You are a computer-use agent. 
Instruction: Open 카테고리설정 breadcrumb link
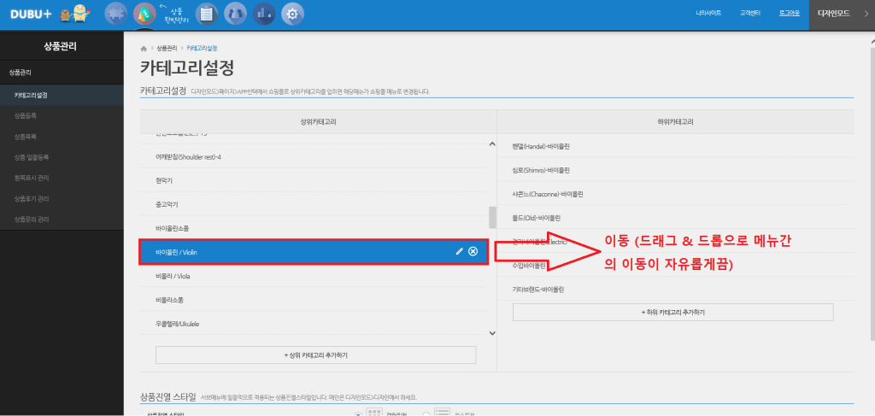pyautogui.click(x=202, y=49)
